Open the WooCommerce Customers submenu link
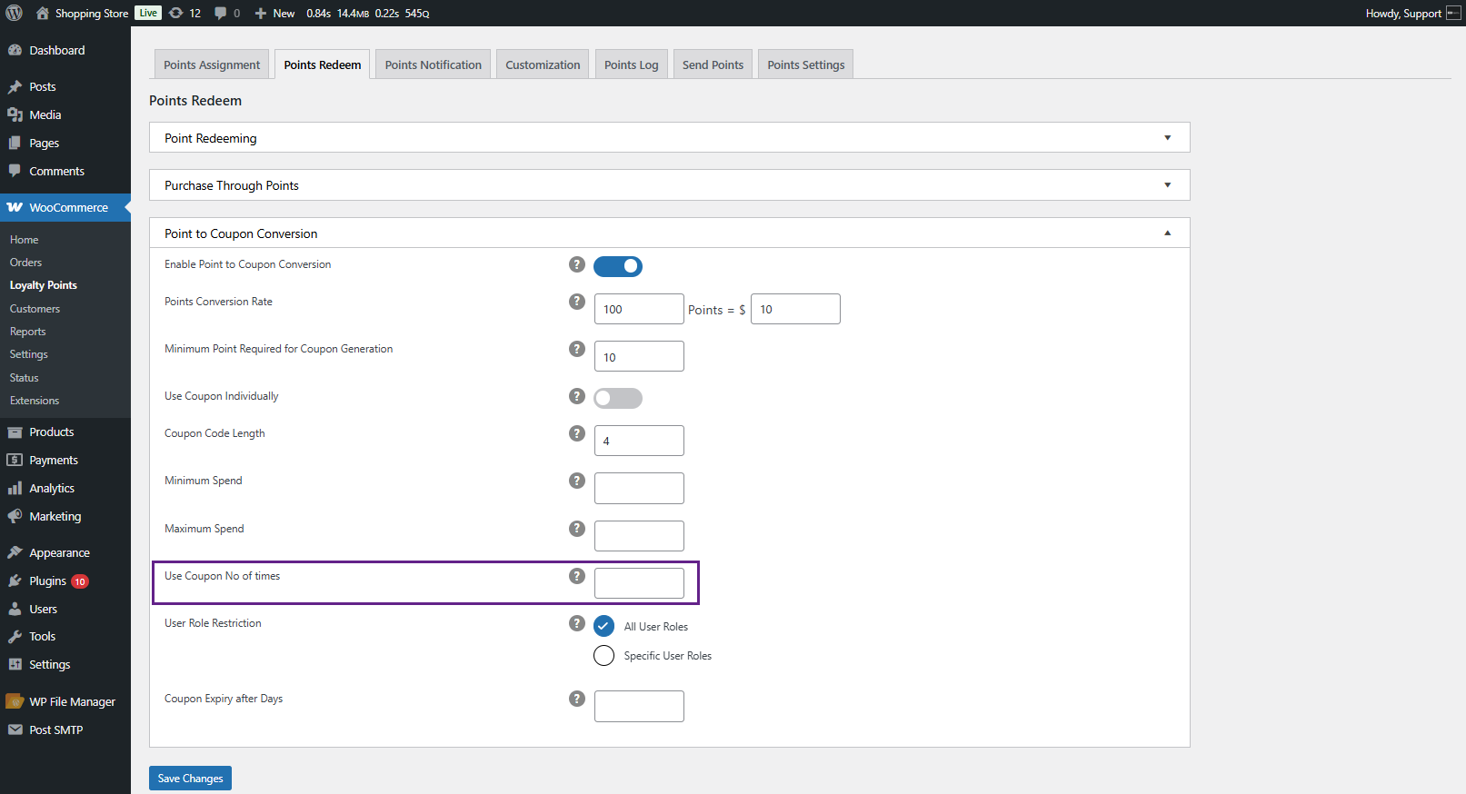This screenshot has width=1466, height=794. click(35, 309)
